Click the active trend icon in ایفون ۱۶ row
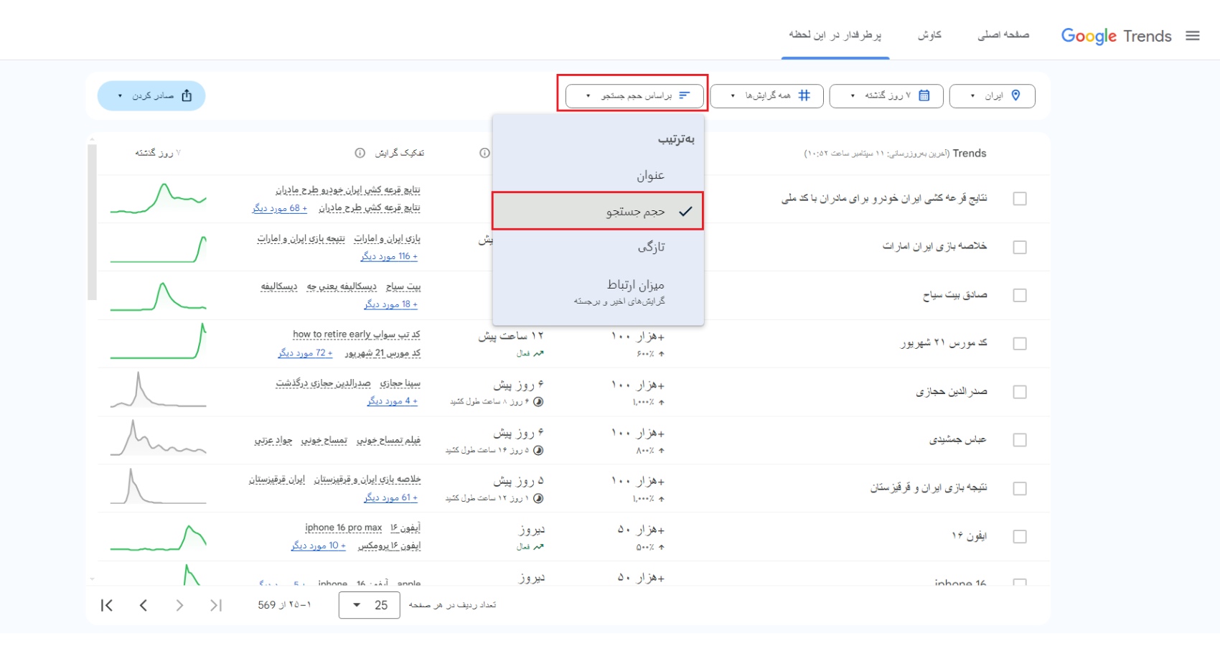This screenshot has height=646, width=1220. pos(538,546)
